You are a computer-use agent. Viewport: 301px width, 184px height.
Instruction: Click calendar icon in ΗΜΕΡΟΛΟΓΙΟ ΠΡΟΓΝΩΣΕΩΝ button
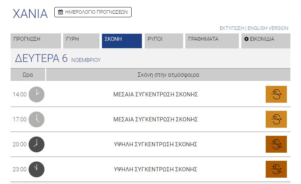coord(61,12)
